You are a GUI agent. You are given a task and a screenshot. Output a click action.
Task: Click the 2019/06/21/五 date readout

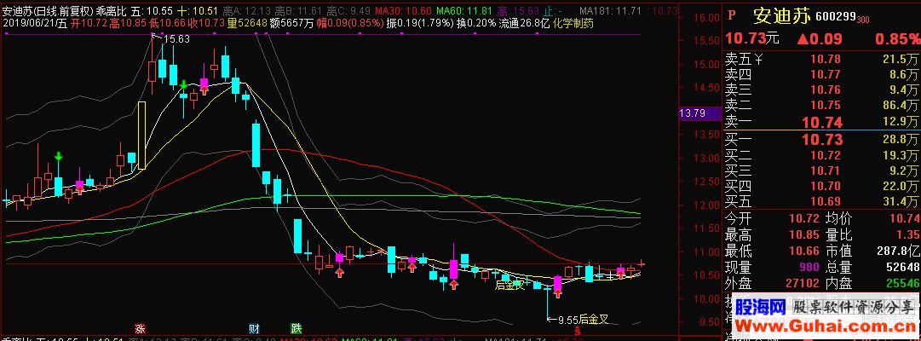(x=34, y=23)
